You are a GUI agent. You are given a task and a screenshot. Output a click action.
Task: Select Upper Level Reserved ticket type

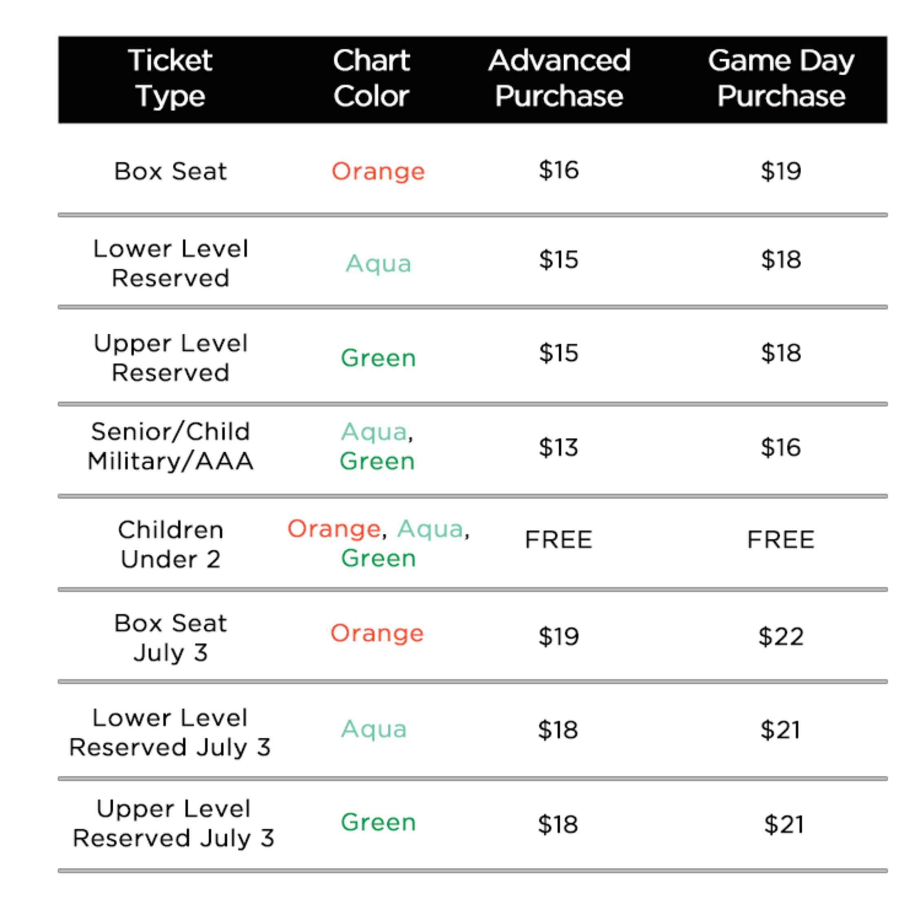pos(170,358)
